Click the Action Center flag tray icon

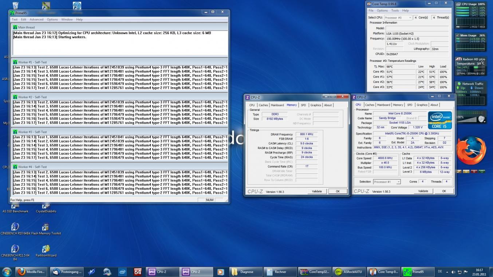465,272
